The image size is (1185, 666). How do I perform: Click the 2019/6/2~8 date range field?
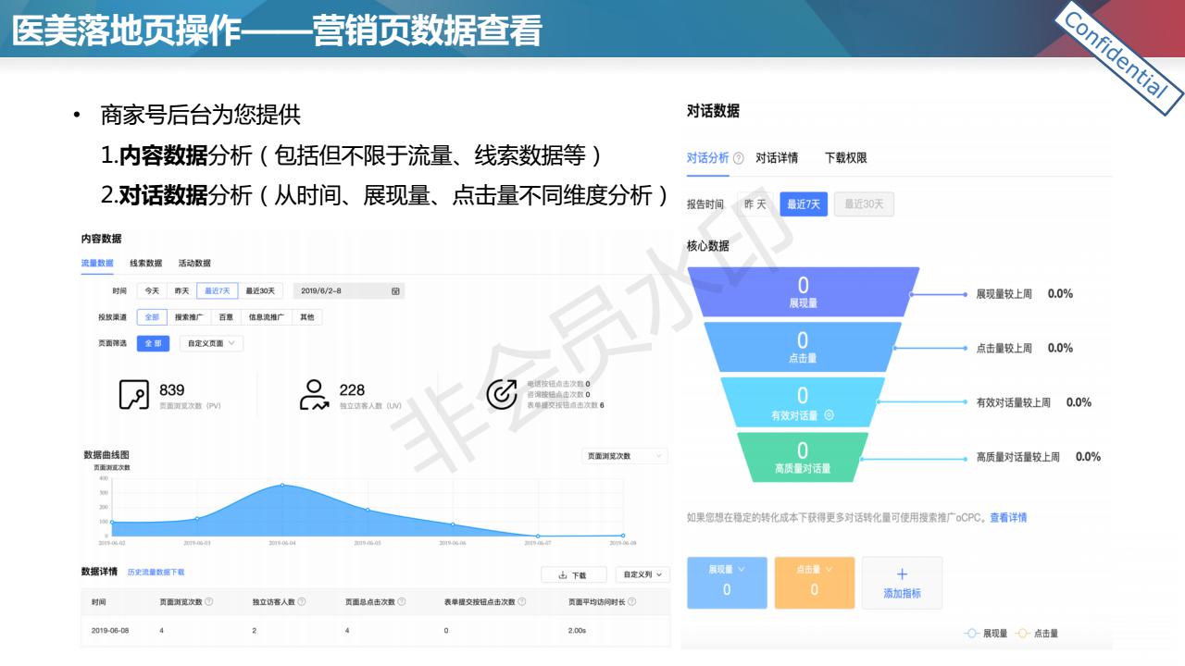coord(349,290)
